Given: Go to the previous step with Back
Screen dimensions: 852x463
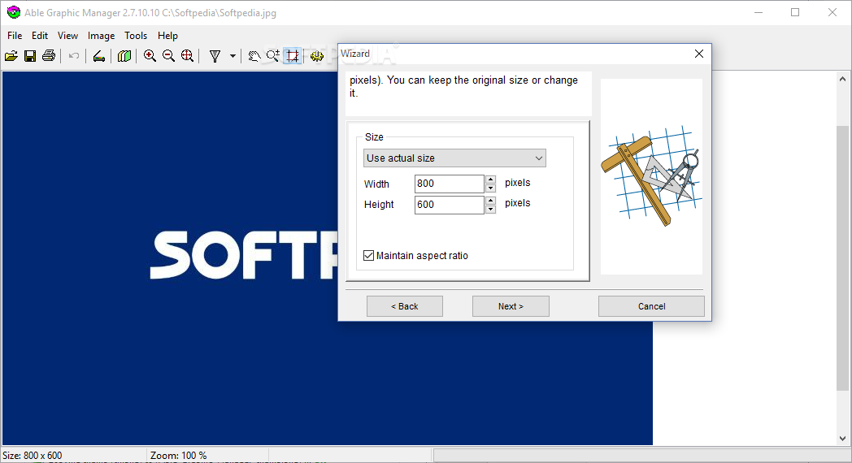Looking at the screenshot, I should point(405,306).
